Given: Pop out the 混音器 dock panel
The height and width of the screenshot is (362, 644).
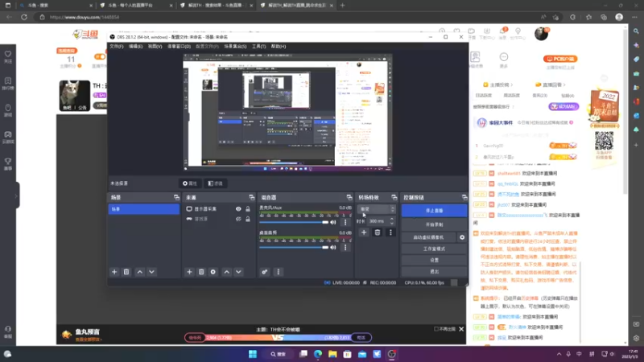Looking at the screenshot, I should (349, 197).
